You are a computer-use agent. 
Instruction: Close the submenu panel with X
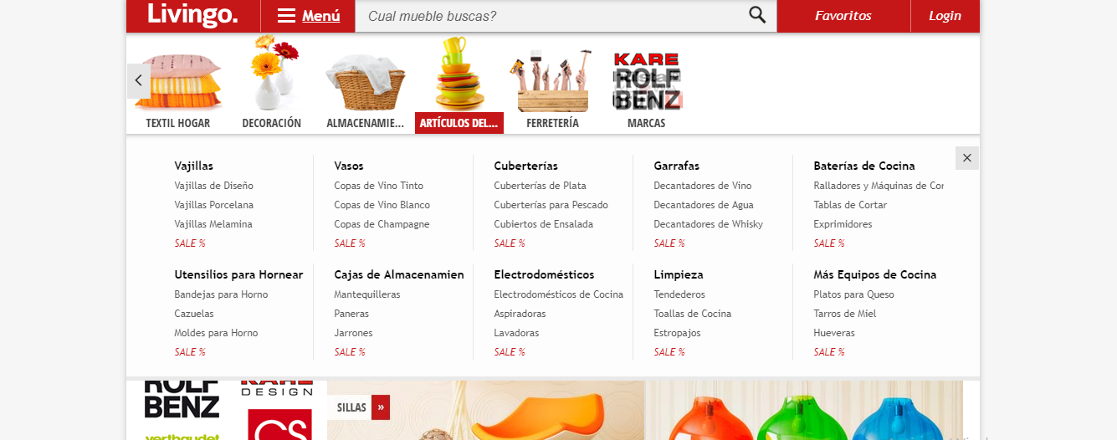(967, 158)
